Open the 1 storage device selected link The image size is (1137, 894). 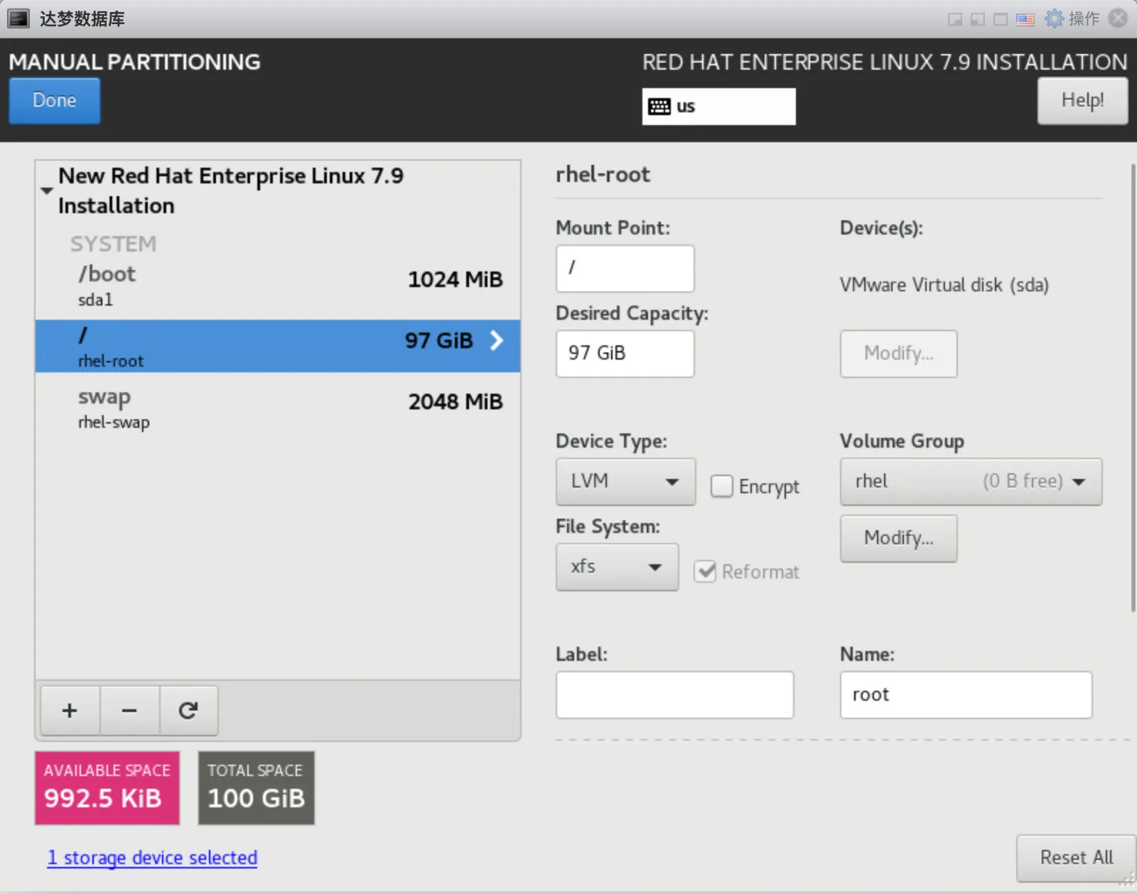pos(152,858)
